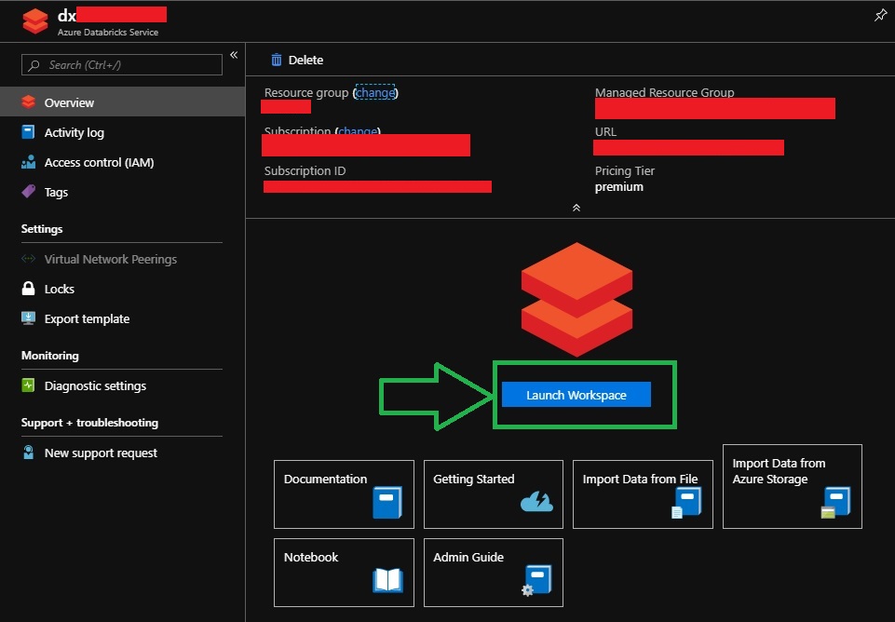Click the New support request icon

(28, 453)
